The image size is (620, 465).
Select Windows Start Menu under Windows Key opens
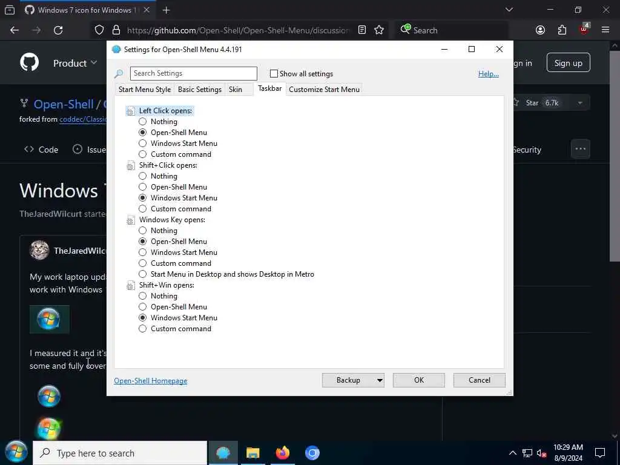143,252
